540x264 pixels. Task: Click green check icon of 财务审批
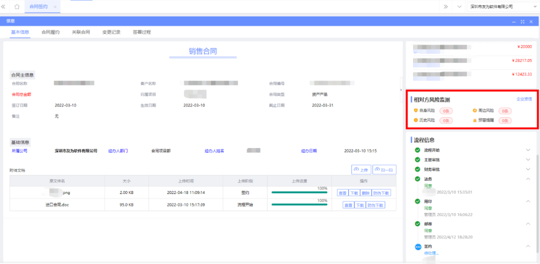(417, 169)
